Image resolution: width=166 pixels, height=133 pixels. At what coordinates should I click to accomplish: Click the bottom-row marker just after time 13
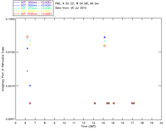tap(95, 103)
